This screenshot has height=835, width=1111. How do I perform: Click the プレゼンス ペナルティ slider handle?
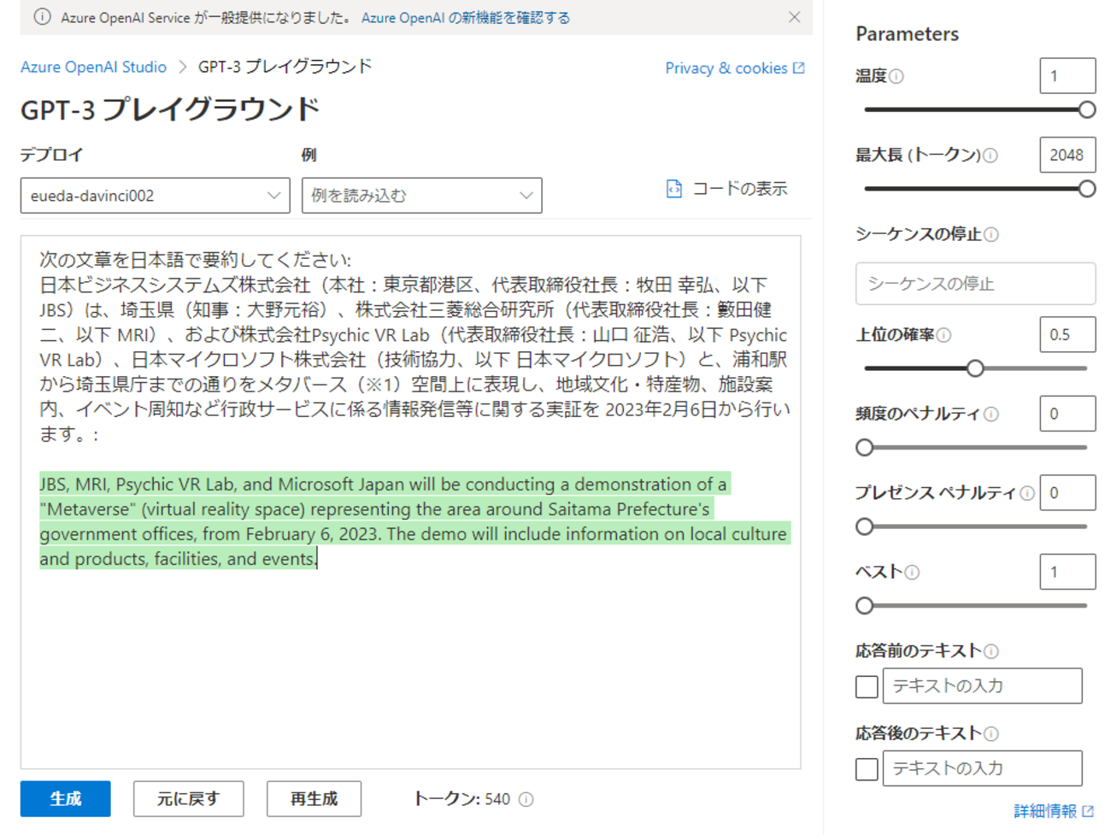coord(865,526)
